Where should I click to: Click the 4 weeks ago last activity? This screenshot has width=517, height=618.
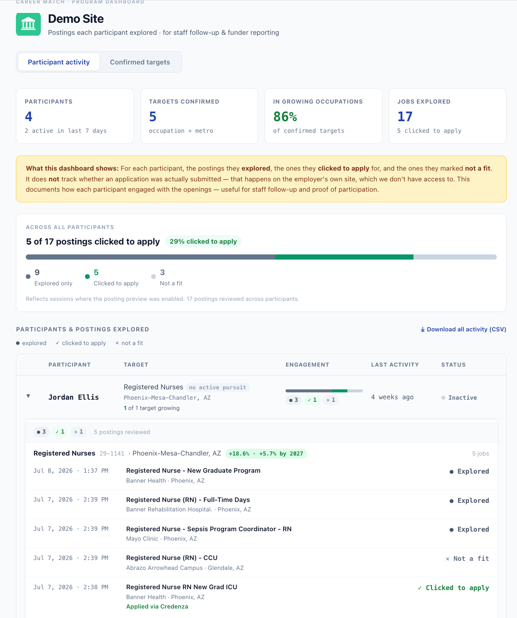tap(392, 397)
